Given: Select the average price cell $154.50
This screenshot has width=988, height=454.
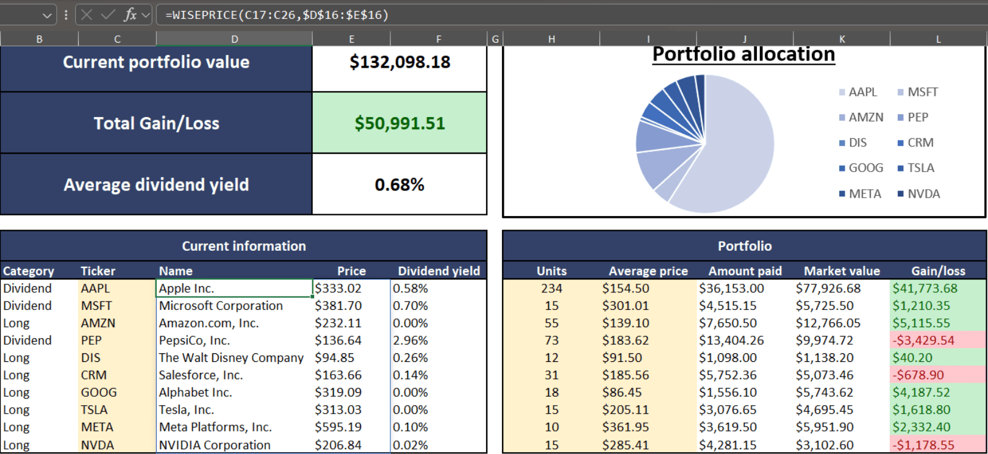Looking at the screenshot, I should click(x=648, y=288).
